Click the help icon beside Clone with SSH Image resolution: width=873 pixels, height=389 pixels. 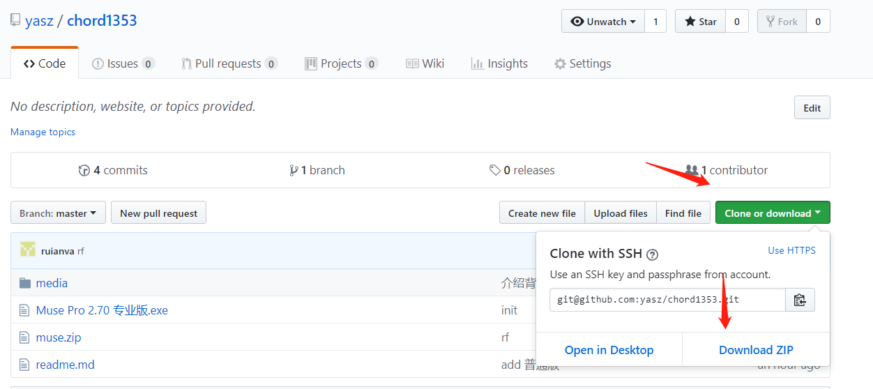point(653,254)
